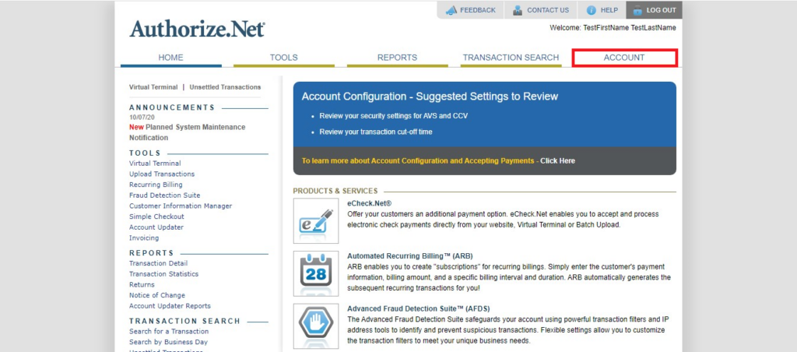
Task: Click 'Review your transaction cut-off time' text
Action: pos(376,132)
